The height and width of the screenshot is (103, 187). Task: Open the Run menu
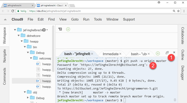(86, 19)
